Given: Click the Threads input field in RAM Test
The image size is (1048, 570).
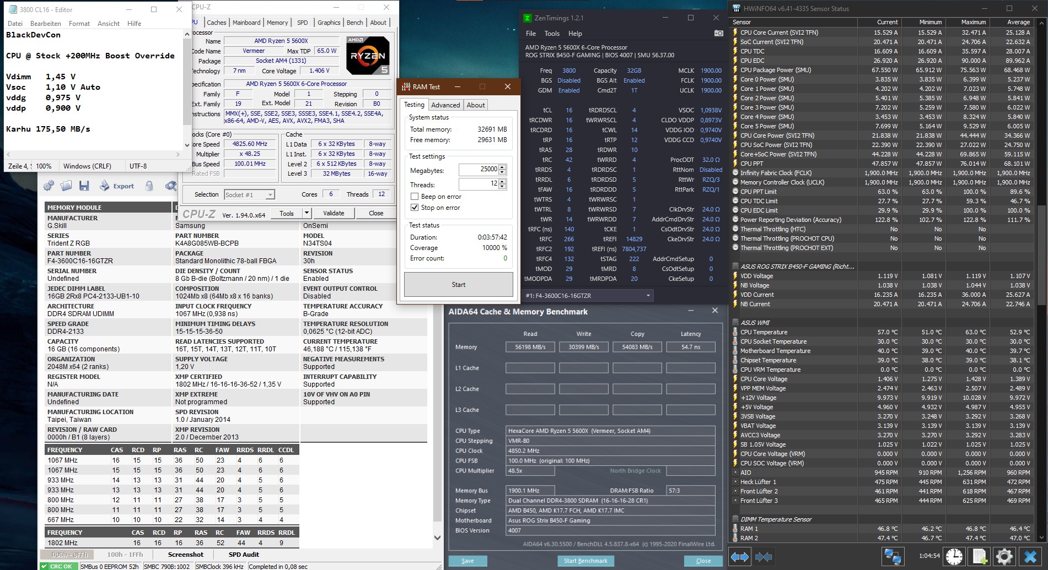Looking at the screenshot, I should (479, 184).
